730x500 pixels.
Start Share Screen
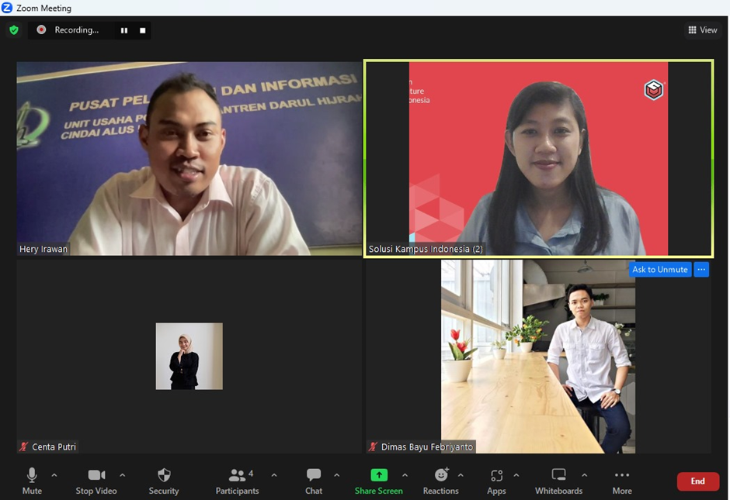coord(378,481)
